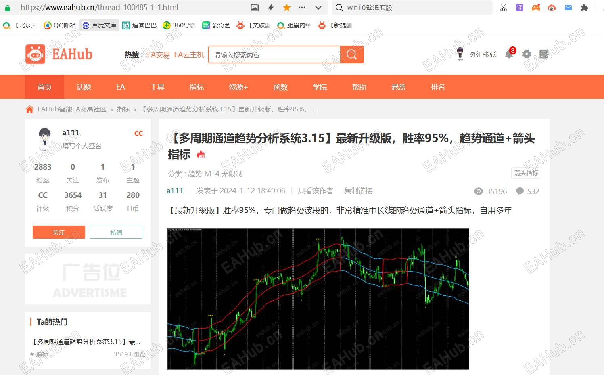Image resolution: width=604 pixels, height=375 pixels.
Task: Open the 话题 nav tab
Action: click(84, 87)
